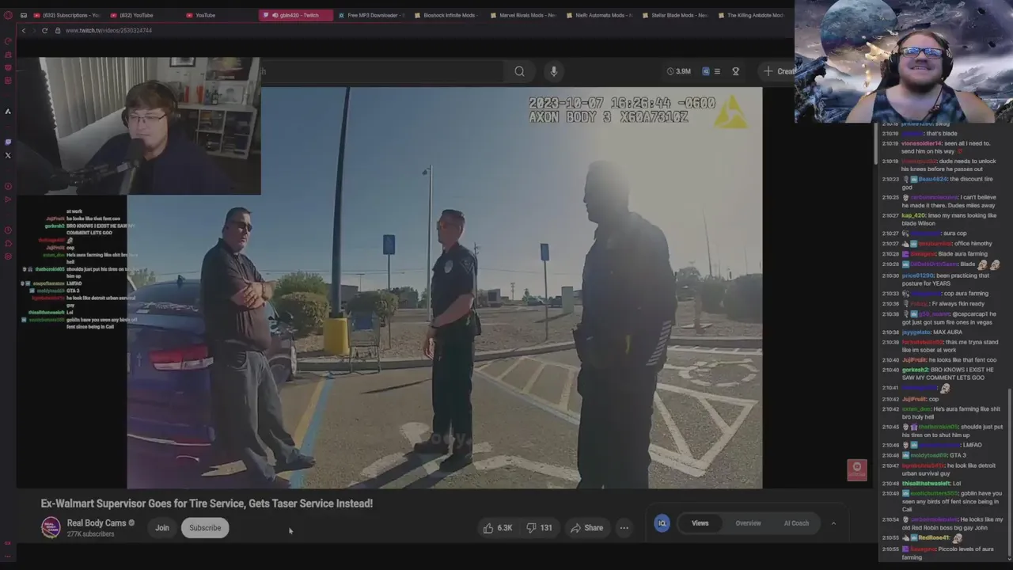Click chat message 'MAX AURA'
The width and height of the screenshot is (1013, 570).
[x=943, y=332]
